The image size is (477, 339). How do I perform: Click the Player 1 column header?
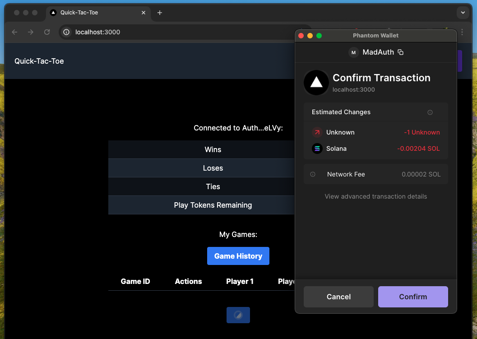pos(240,282)
